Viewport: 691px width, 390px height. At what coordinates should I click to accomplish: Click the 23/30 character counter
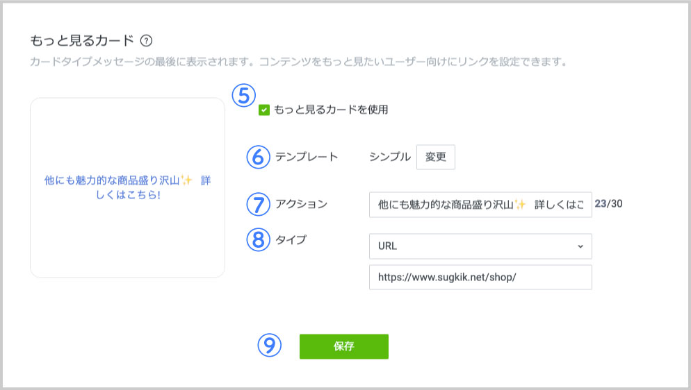tap(609, 204)
